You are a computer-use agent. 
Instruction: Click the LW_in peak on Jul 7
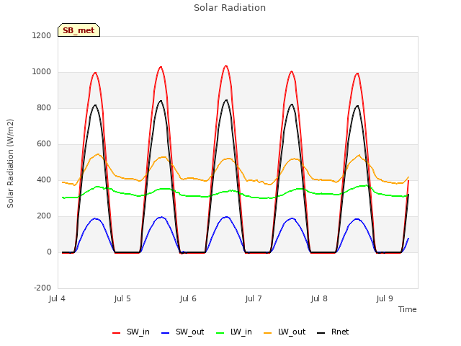[300, 189]
